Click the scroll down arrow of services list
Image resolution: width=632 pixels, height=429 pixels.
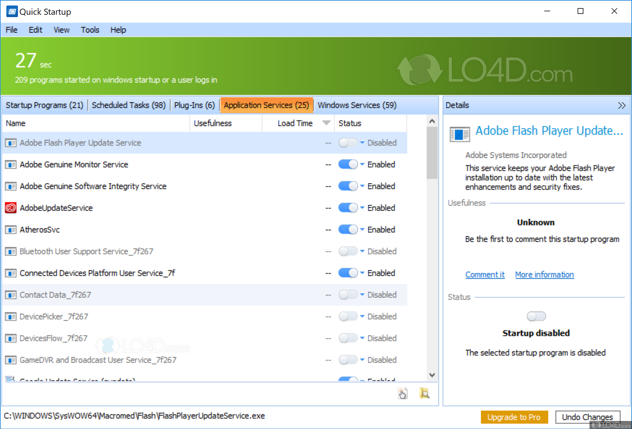432,375
